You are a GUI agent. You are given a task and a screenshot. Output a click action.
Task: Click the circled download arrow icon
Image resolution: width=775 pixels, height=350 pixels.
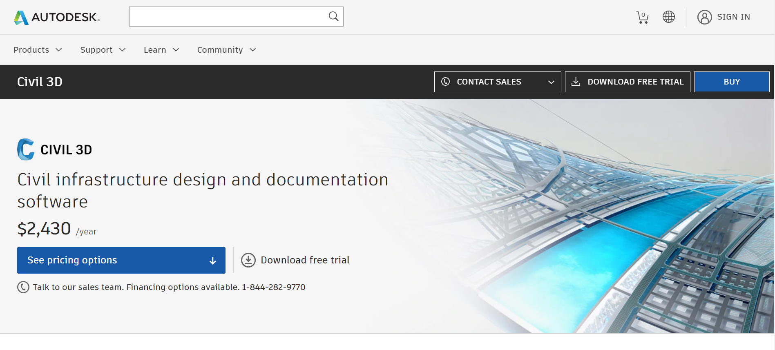pyautogui.click(x=248, y=260)
